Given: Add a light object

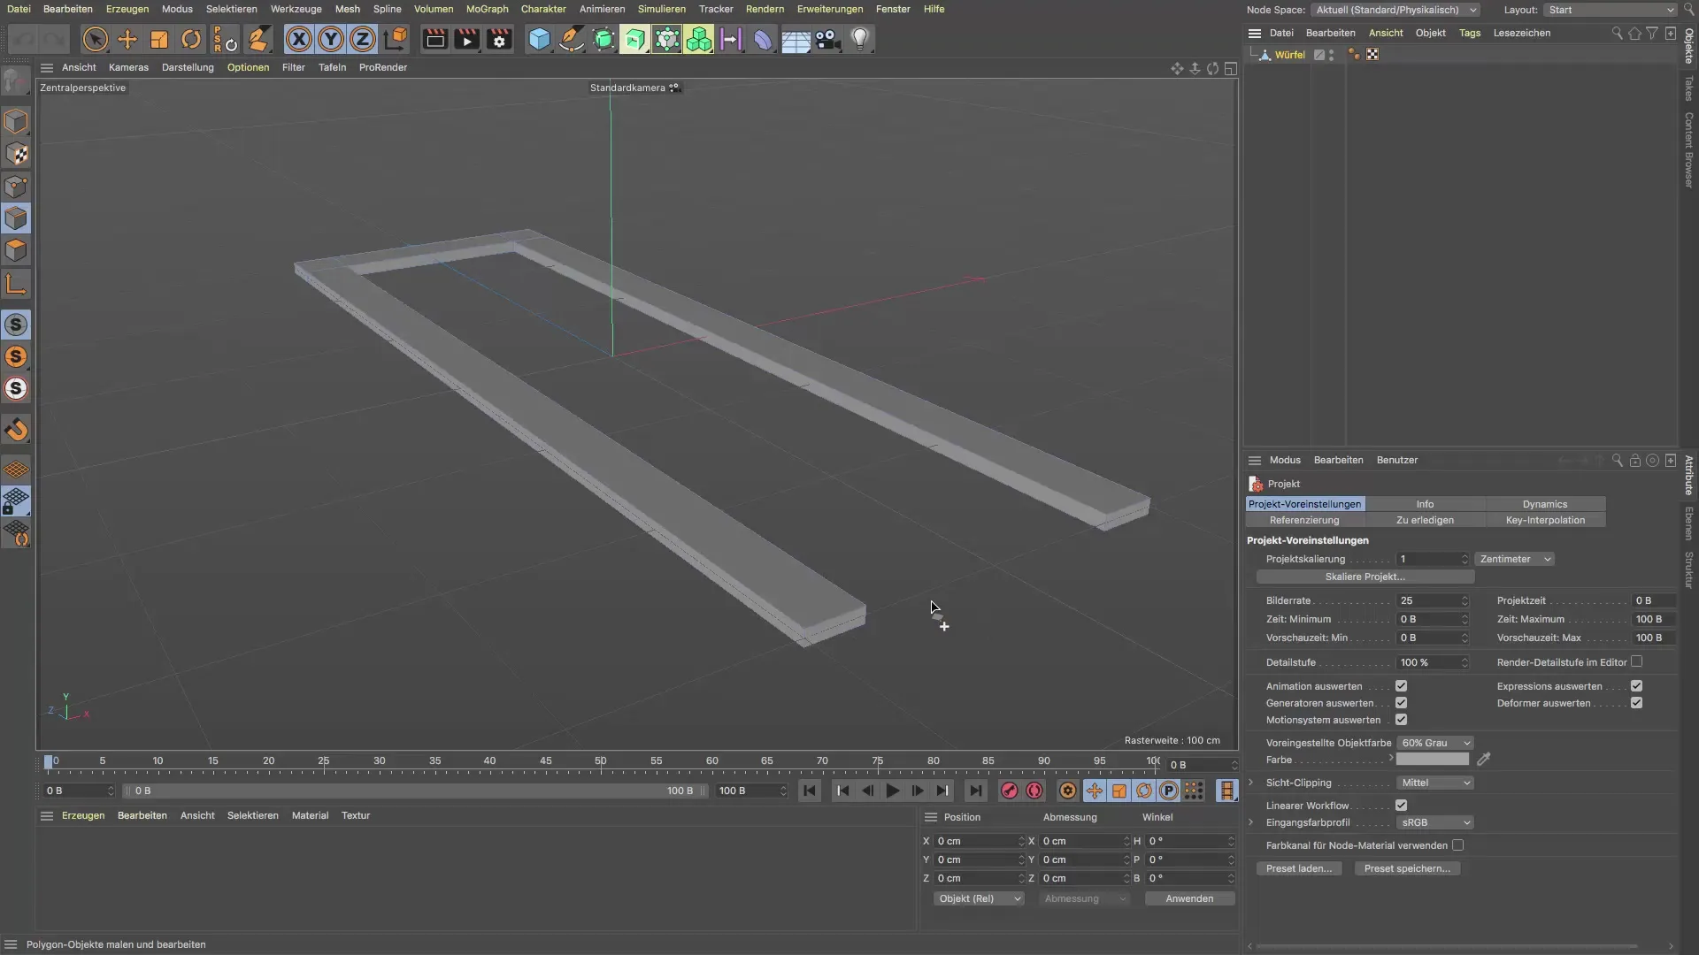Looking at the screenshot, I should [860, 39].
